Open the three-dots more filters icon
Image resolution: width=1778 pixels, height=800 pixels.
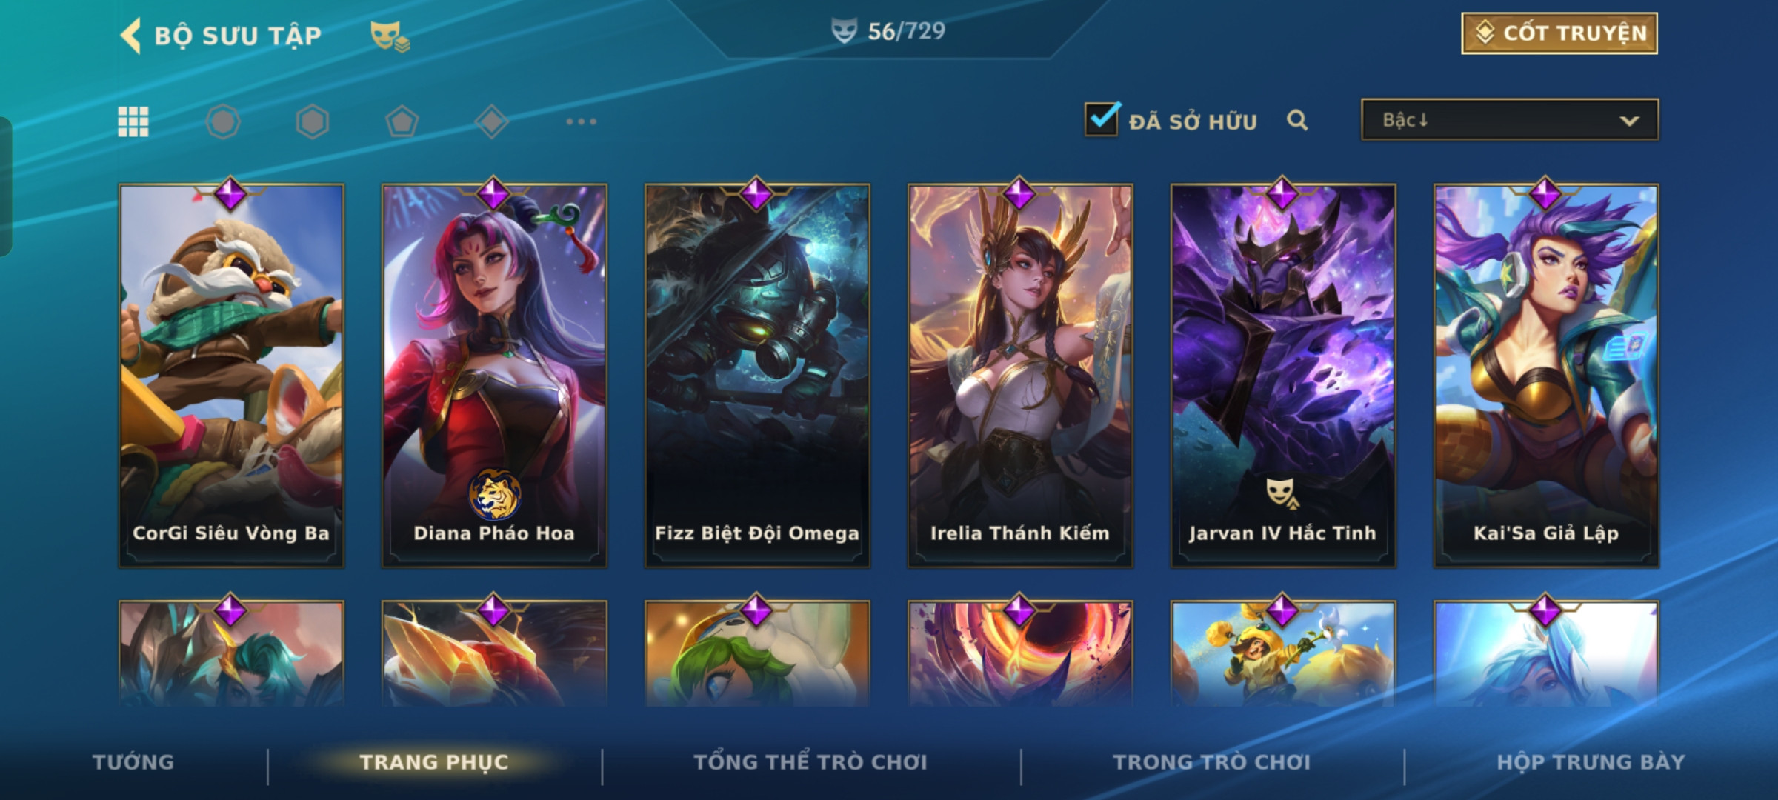[582, 121]
